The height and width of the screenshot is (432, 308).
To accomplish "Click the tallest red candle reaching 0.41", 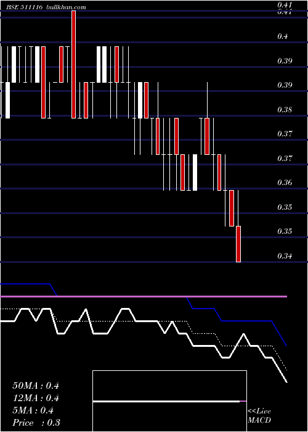I will [x=73, y=64].
